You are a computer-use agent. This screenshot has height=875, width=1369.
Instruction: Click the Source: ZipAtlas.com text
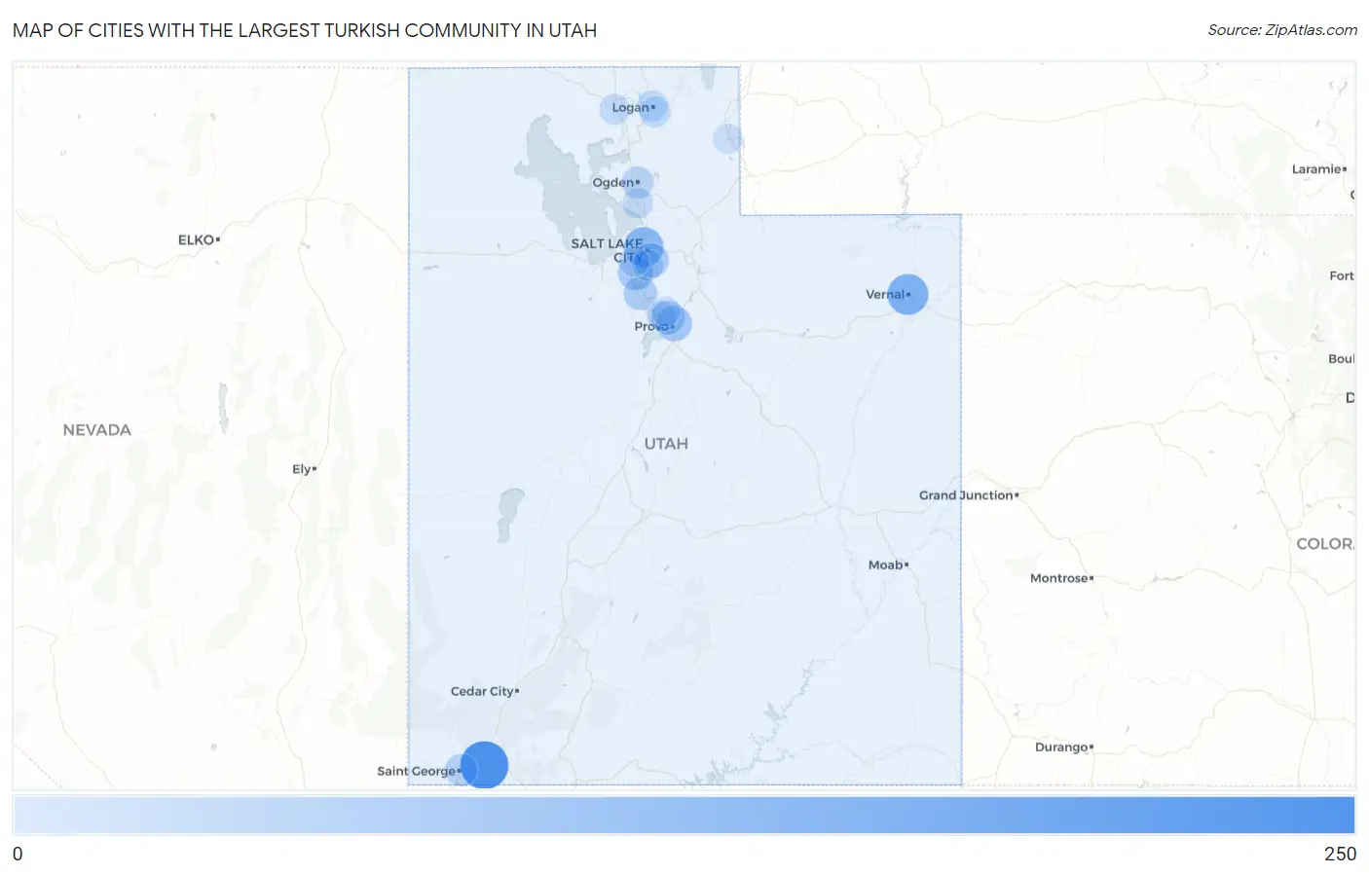[x=1282, y=30]
